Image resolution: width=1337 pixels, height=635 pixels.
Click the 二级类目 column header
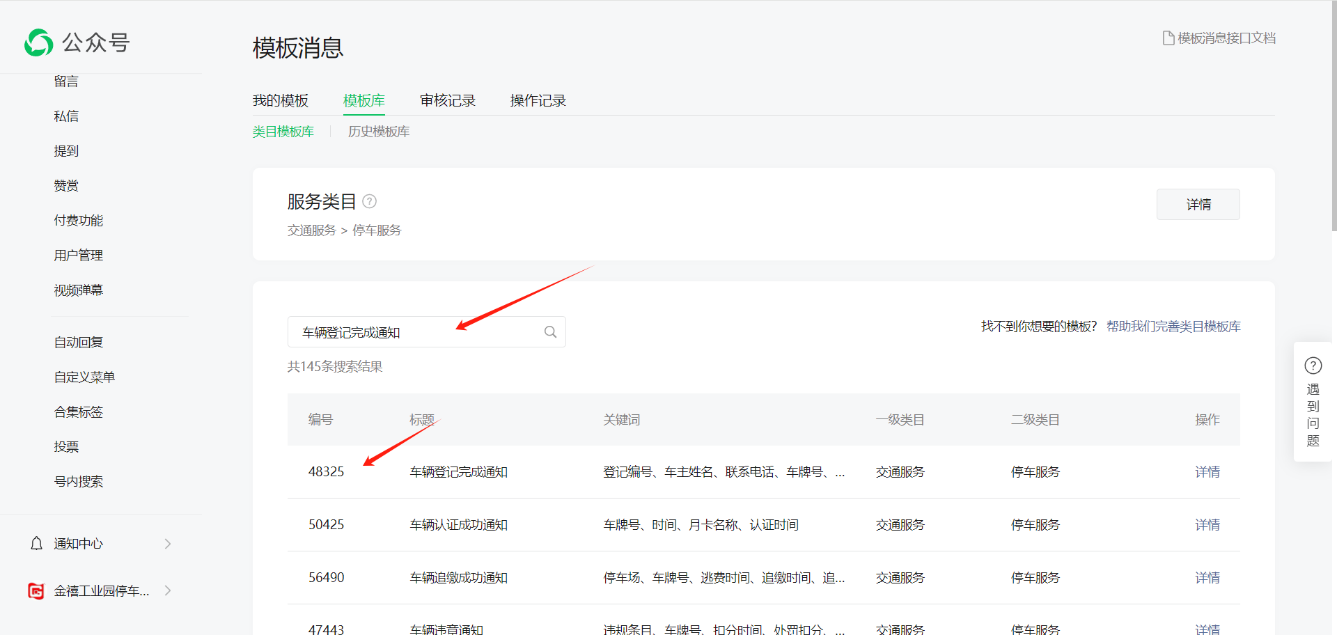[x=1035, y=420]
